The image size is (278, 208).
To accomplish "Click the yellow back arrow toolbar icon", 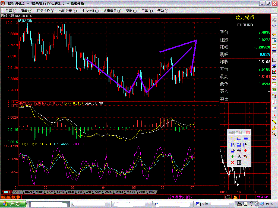I will 274,34.
